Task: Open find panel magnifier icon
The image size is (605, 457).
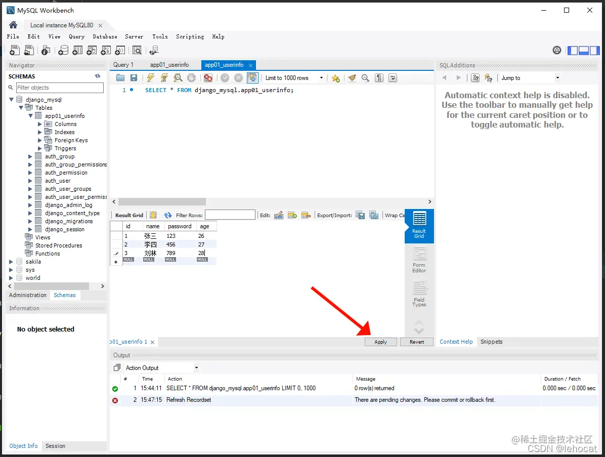Action: pos(365,78)
